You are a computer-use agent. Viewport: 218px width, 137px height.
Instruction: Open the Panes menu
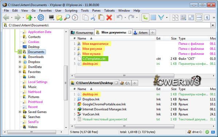96,11
